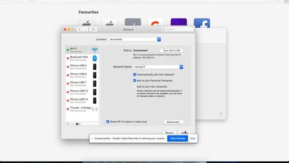Open the Network Name dropdown showing Home77
Screen dimensions: 289x163
tap(158, 67)
